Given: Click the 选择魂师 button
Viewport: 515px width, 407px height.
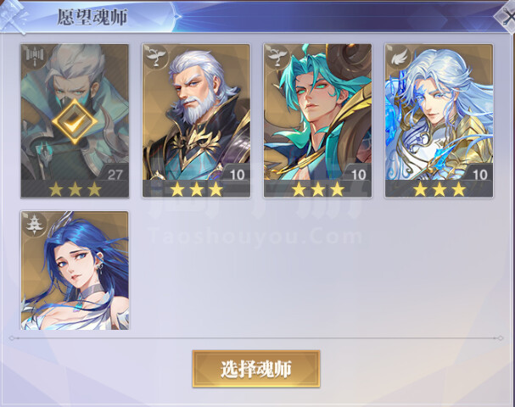Looking at the screenshot, I should tap(256, 369).
